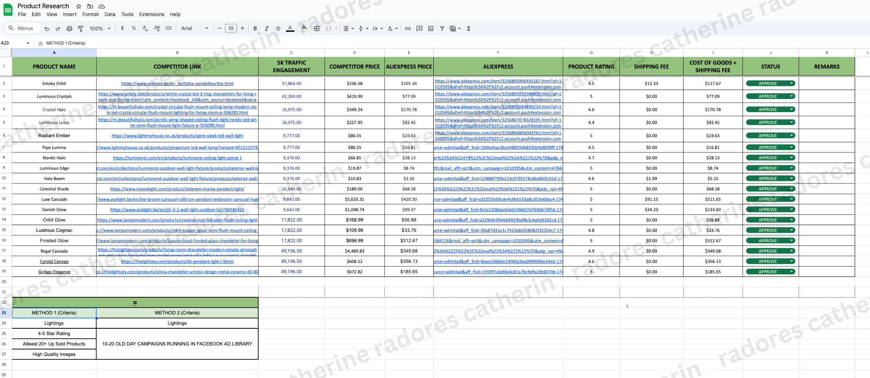Star the Product Research document

[x=79, y=6]
